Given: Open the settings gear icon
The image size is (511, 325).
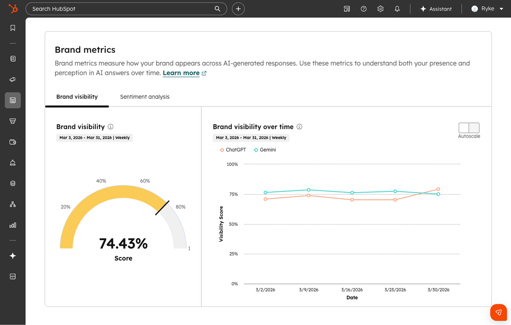Looking at the screenshot, I should click(x=380, y=9).
